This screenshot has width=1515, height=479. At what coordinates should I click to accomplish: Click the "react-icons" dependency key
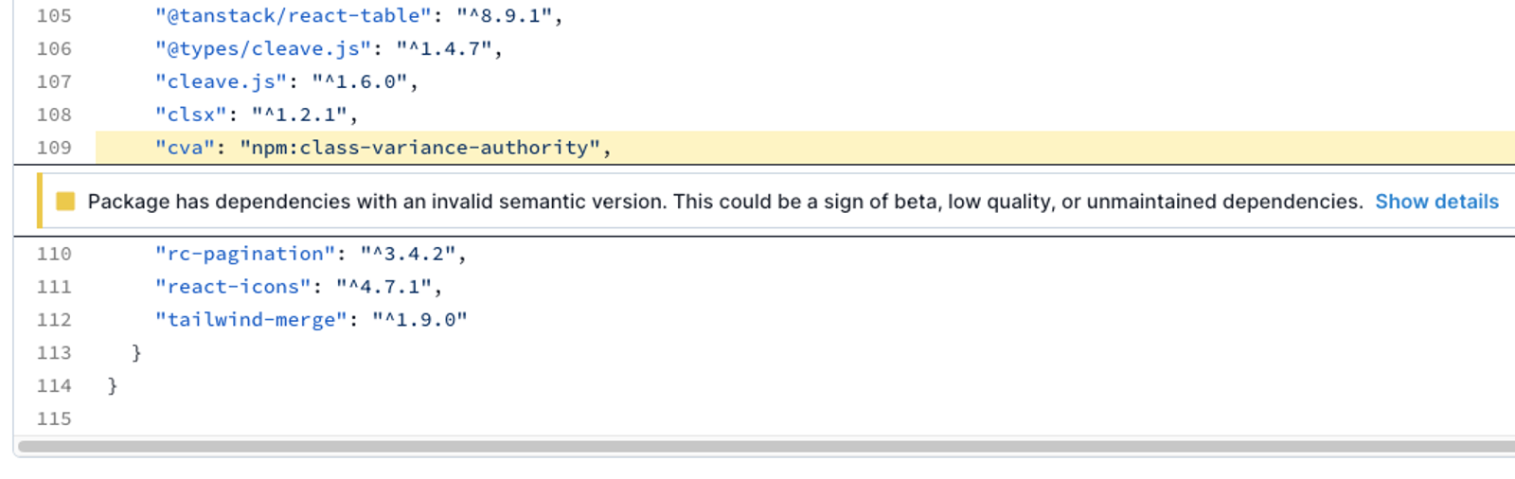tap(234, 287)
